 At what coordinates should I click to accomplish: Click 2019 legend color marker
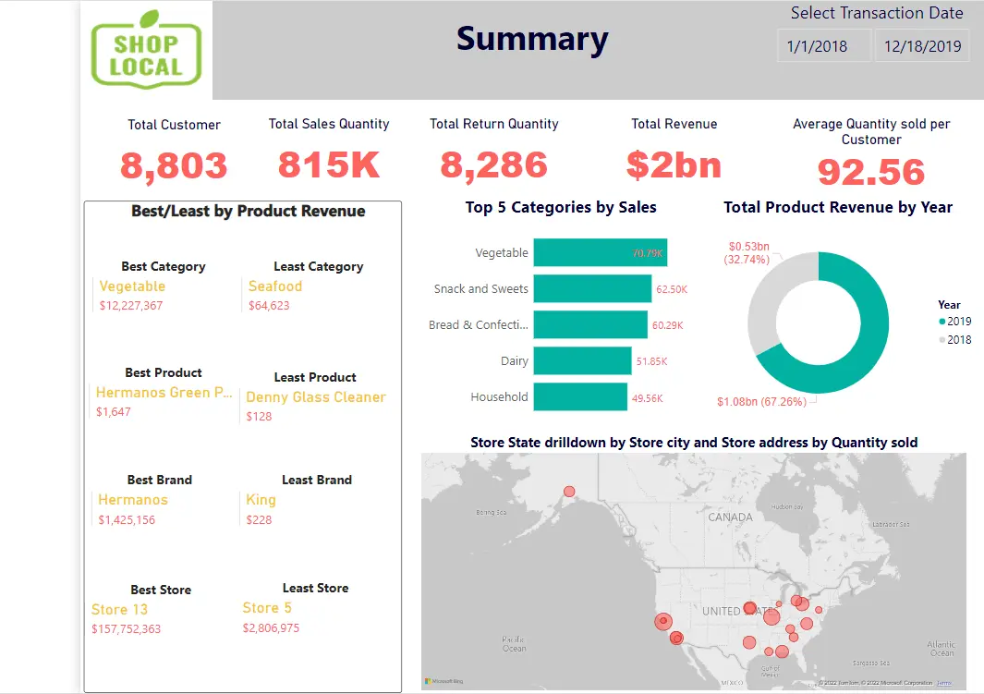click(x=941, y=322)
